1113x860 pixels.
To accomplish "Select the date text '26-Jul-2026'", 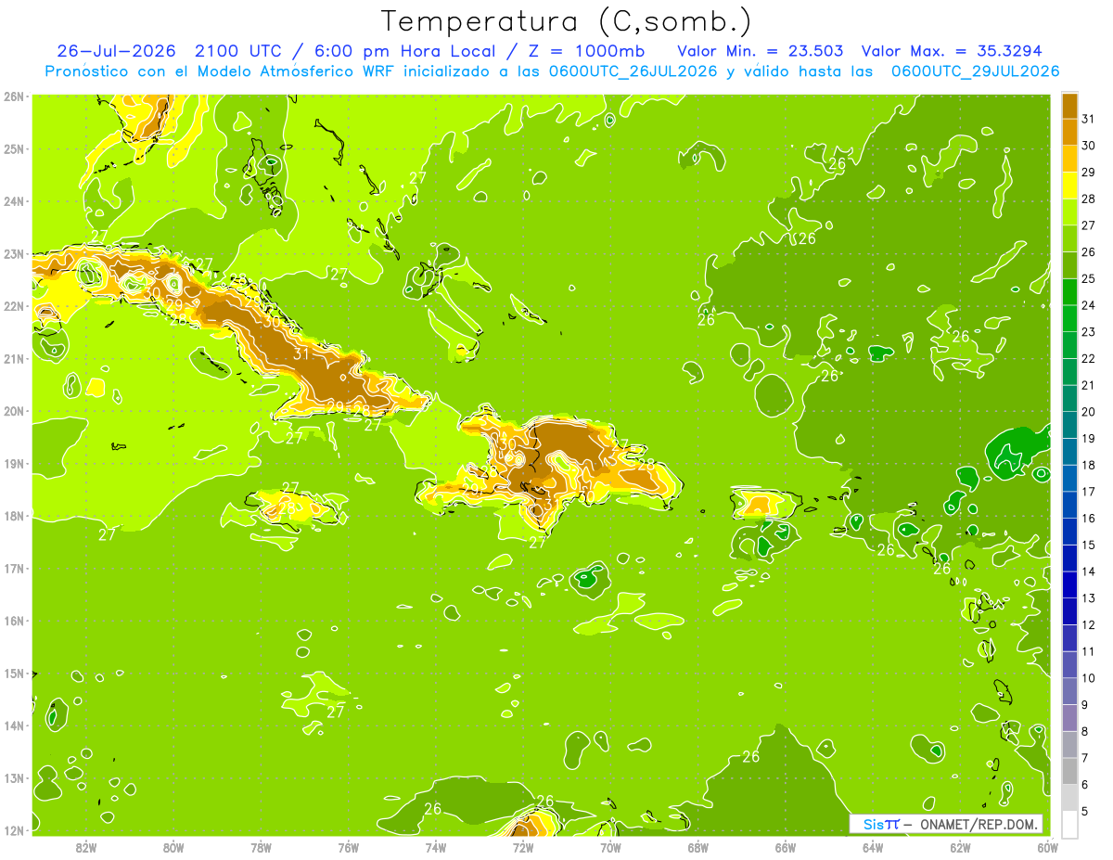I will pyautogui.click(x=116, y=51).
